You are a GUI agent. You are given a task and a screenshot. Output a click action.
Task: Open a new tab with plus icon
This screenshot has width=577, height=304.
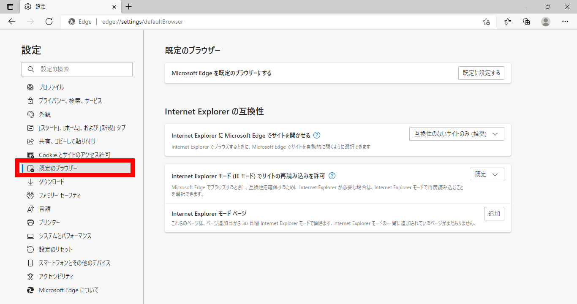point(129,7)
